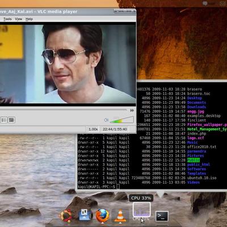This screenshot has height=227, width=227.
Task: Open the Terminal dock icon
Action: (x=162, y=216)
